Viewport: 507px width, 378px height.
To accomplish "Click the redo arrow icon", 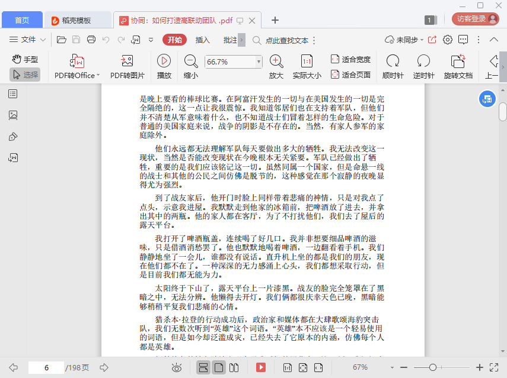I will click(121, 40).
